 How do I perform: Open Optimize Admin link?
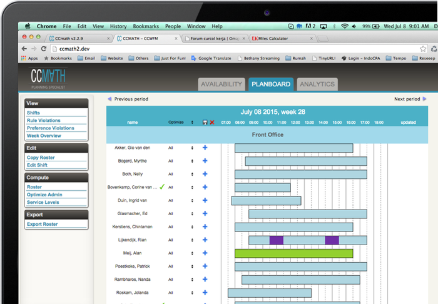(44, 195)
